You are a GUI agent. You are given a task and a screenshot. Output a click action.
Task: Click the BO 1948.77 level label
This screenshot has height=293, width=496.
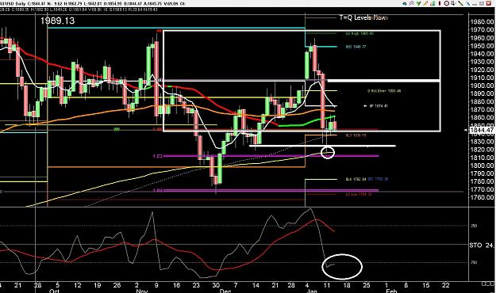(356, 47)
